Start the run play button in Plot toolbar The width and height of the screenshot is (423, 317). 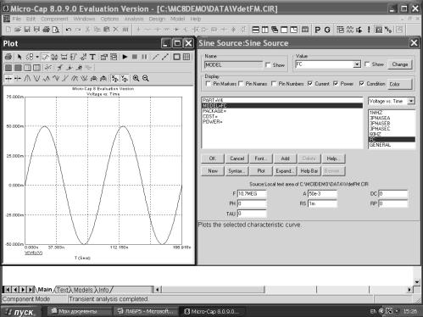point(125,57)
